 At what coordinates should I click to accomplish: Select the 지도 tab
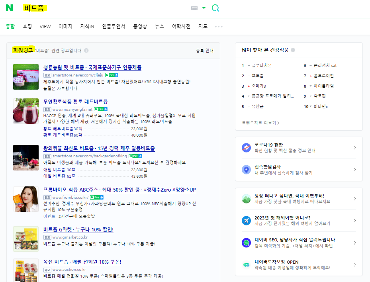[x=203, y=26]
